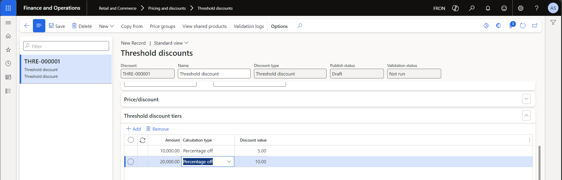Open the settings gear
562x180 pixels.
[521, 8]
